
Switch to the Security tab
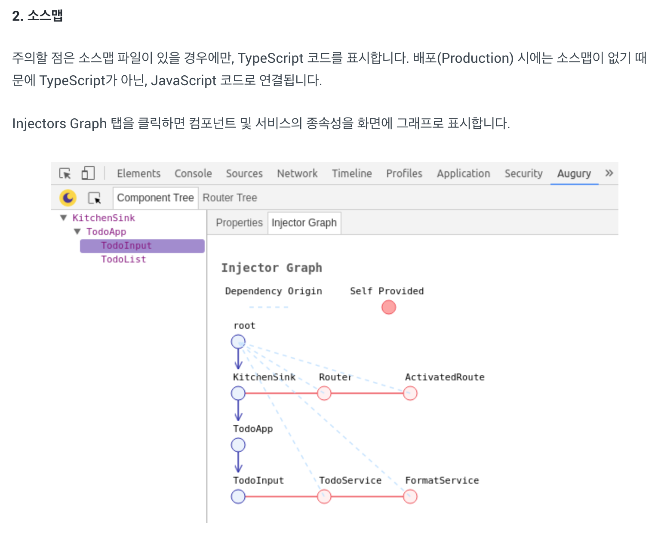point(523,173)
